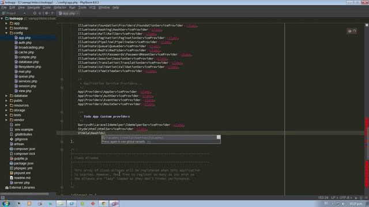369x207 pixels.
Task: Expand the app folder
Action: point(6,23)
